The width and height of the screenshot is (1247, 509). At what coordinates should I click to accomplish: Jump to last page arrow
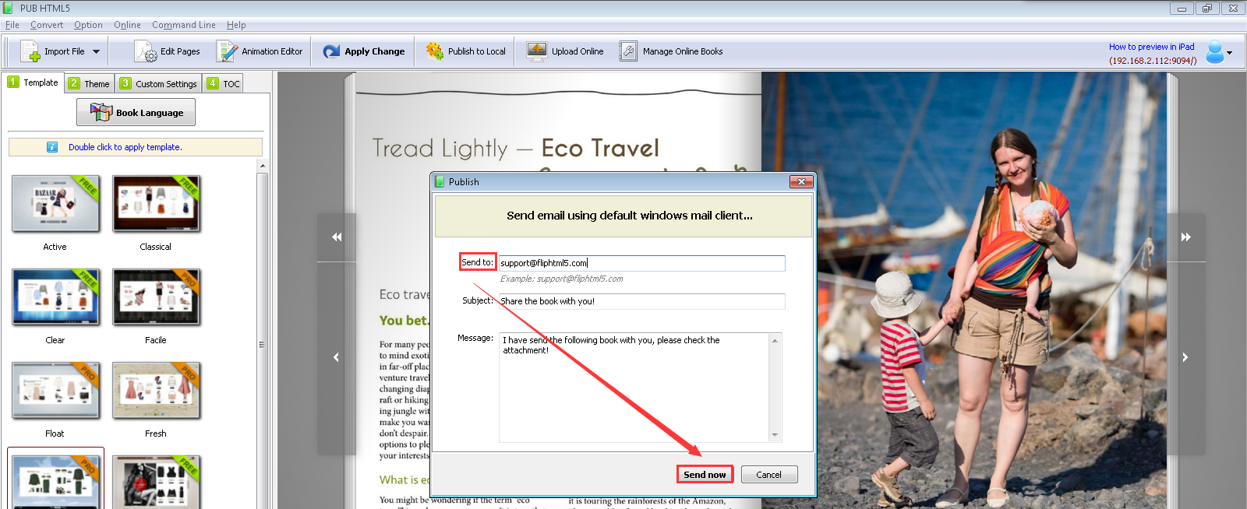coord(1185,237)
